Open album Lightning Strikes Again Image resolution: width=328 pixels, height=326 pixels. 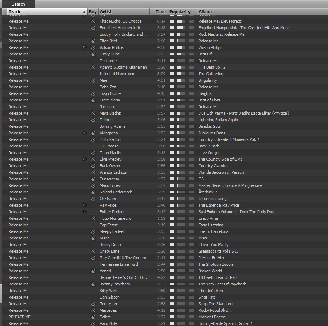218,120
